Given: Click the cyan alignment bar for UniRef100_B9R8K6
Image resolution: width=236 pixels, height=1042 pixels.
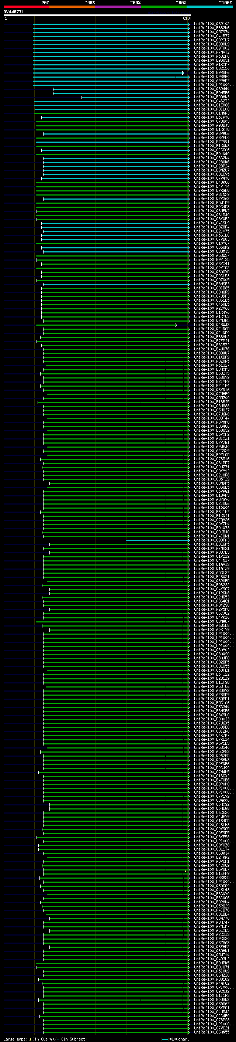Looking at the screenshot, I should click(x=108, y=73).
